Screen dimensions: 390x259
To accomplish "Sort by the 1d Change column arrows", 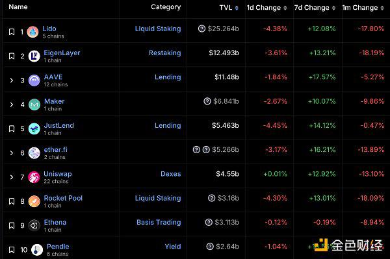I will coord(285,8).
